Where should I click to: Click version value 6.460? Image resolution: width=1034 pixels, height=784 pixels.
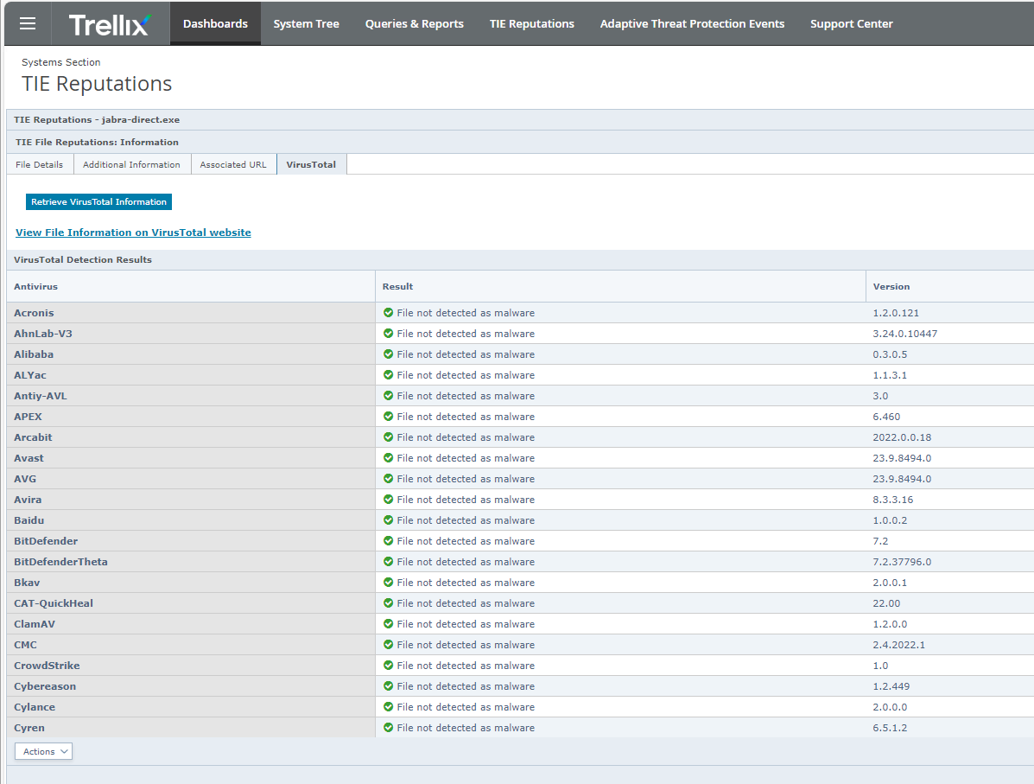886,417
